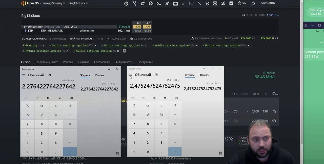Viewport: 324px width, 164px height.
Task: Open the Статистика tab
Action: pos(102,62)
